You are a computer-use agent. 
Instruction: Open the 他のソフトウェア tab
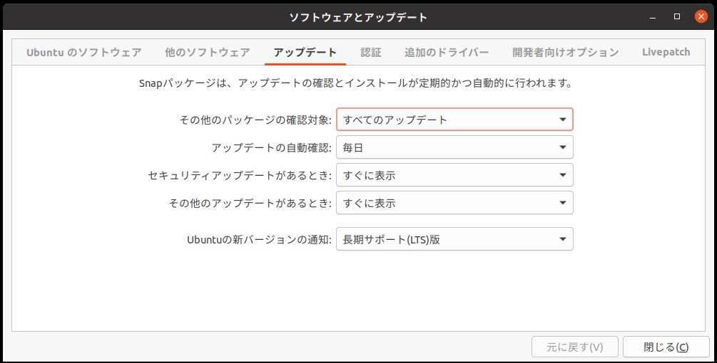[x=207, y=53]
